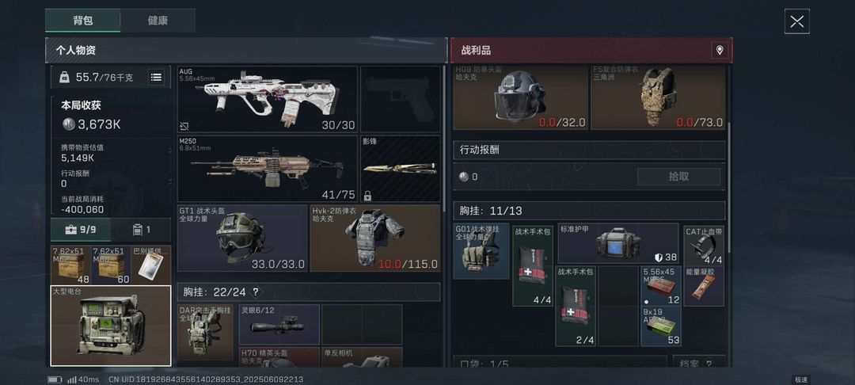Select the M250 machine gun slot
The width and height of the screenshot is (855, 385).
click(x=268, y=169)
